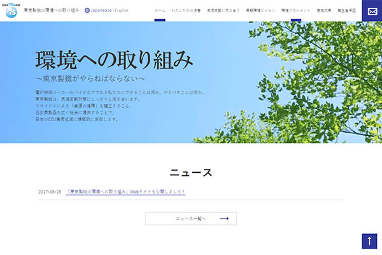
Task: Open the 気候変動に向き合う menu item
Action: point(223,10)
